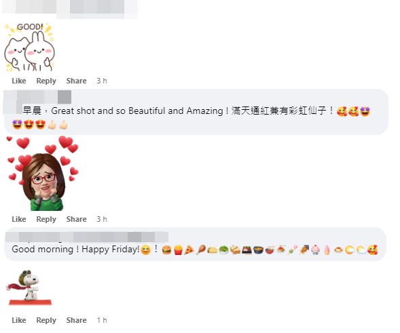Click the hearts avatar girl sticker
Viewport: 400px width, 333px height.
43,173
